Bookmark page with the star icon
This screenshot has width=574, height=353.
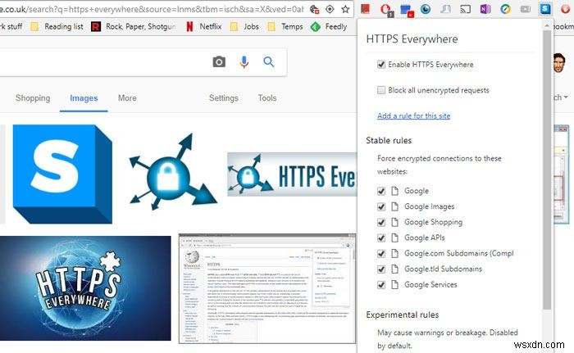tap(345, 9)
